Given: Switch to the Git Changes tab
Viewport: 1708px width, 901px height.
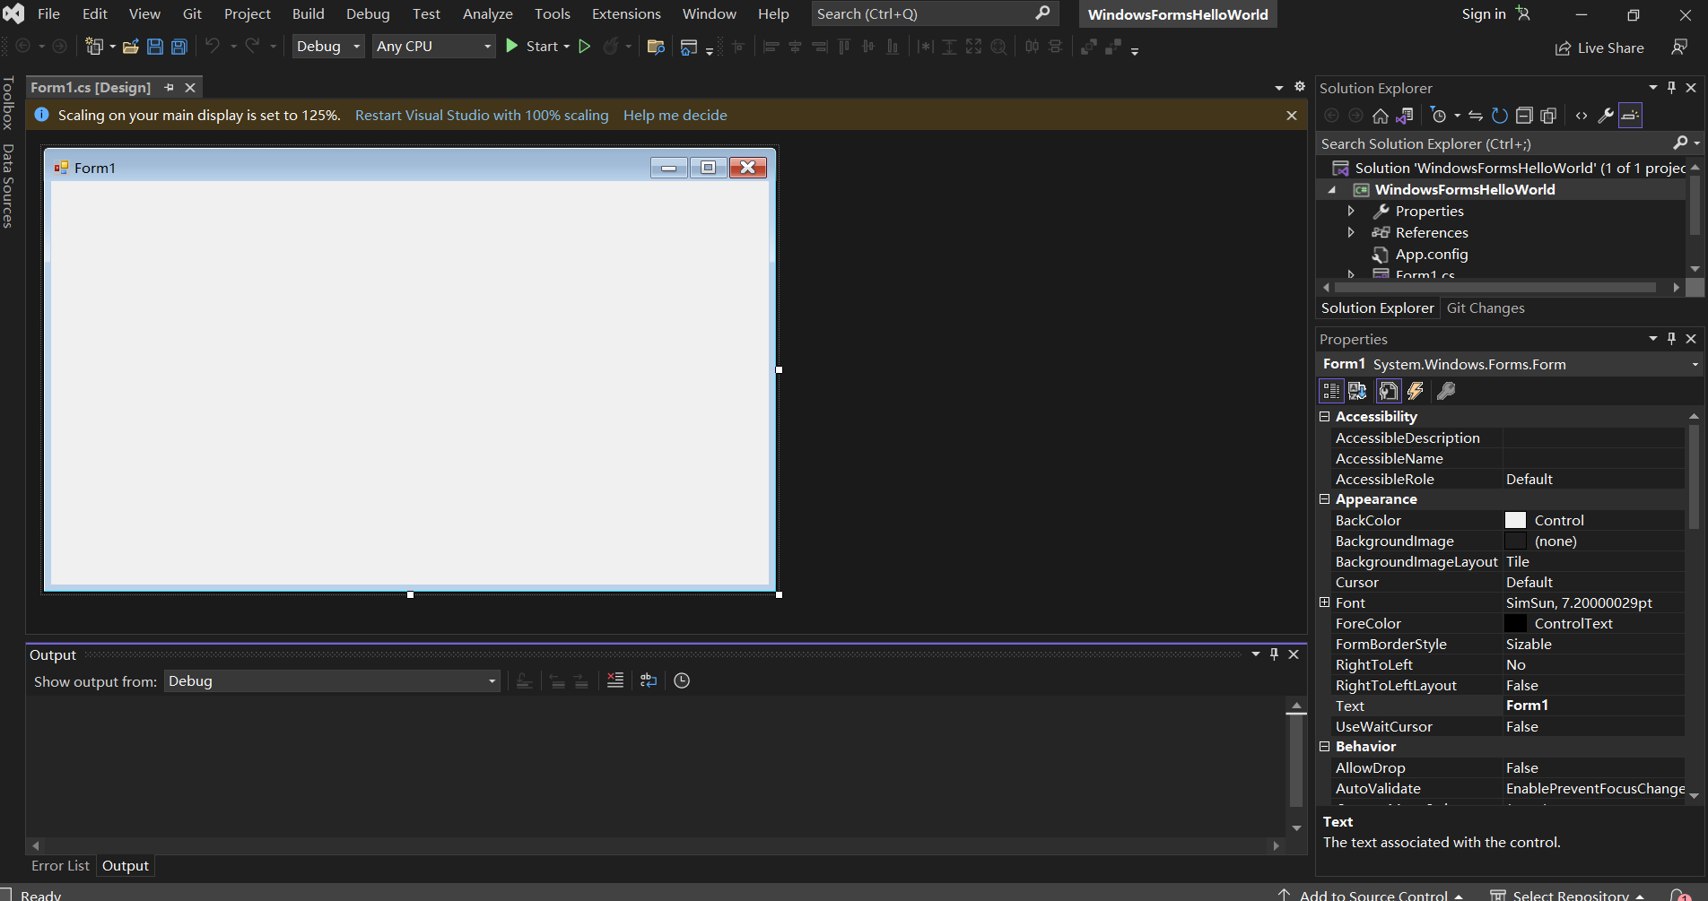Looking at the screenshot, I should point(1486,308).
